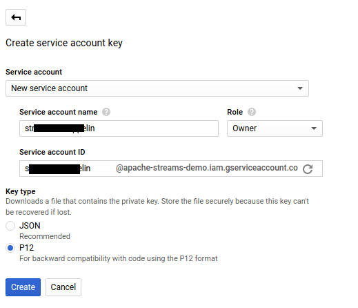Screen dimensions: 358x308
Task: Focus the Service account ID field
Action: click(x=67, y=169)
